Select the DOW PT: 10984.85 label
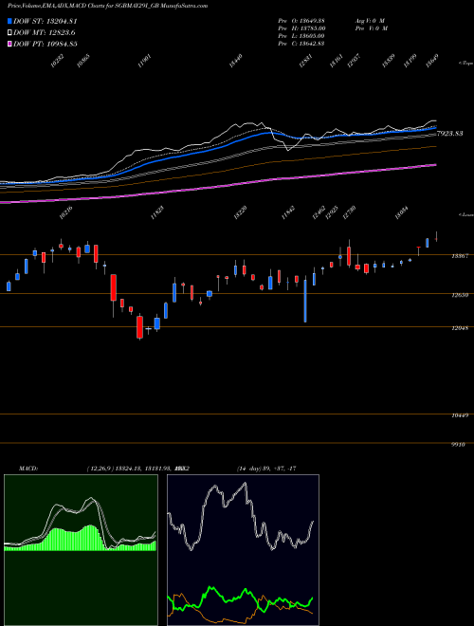 pyautogui.click(x=46, y=44)
